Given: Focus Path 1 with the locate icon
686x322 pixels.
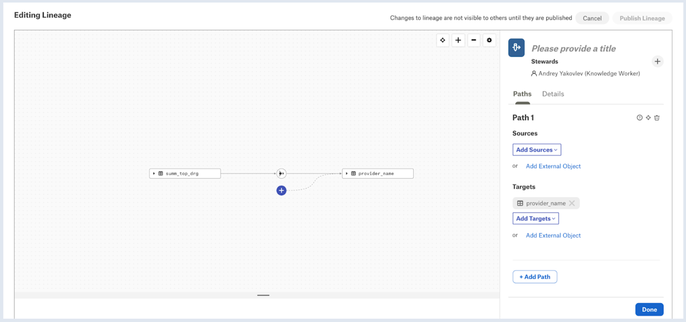Looking at the screenshot, I should pyautogui.click(x=649, y=117).
